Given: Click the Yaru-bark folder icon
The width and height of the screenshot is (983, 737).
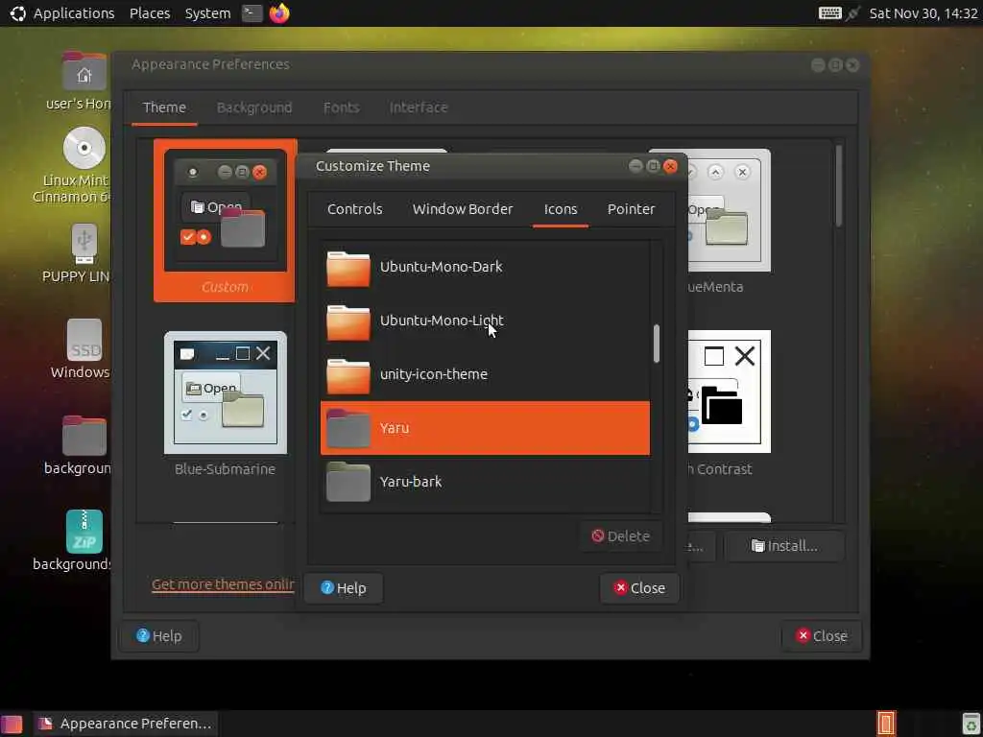Looking at the screenshot, I should [348, 482].
